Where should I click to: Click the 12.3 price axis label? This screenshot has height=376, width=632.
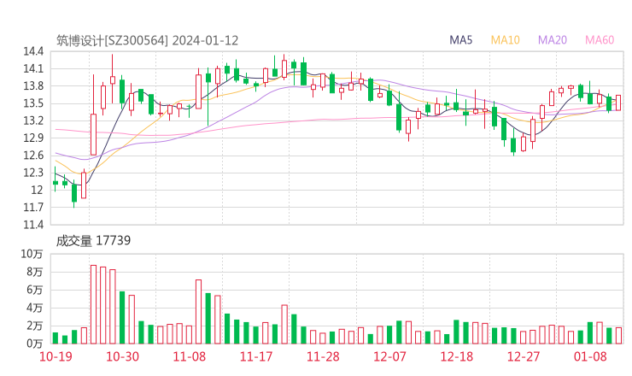pos(33,173)
